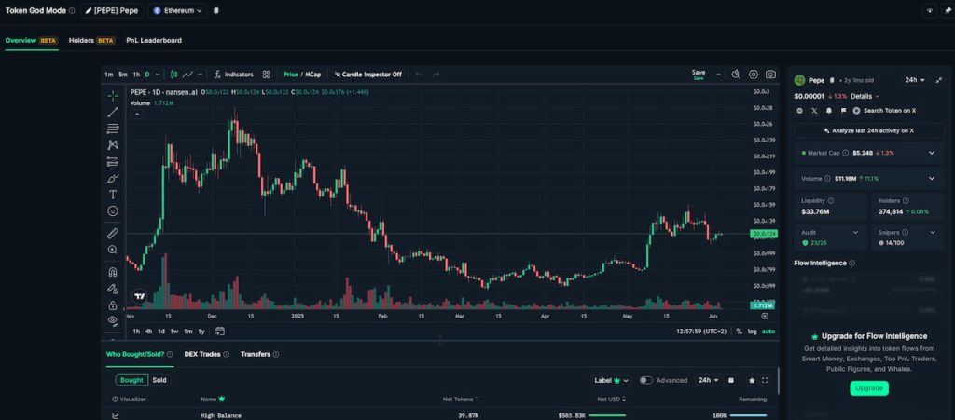Select the crosshair cursor tool
The width and height of the screenshot is (955, 420).
[113, 96]
